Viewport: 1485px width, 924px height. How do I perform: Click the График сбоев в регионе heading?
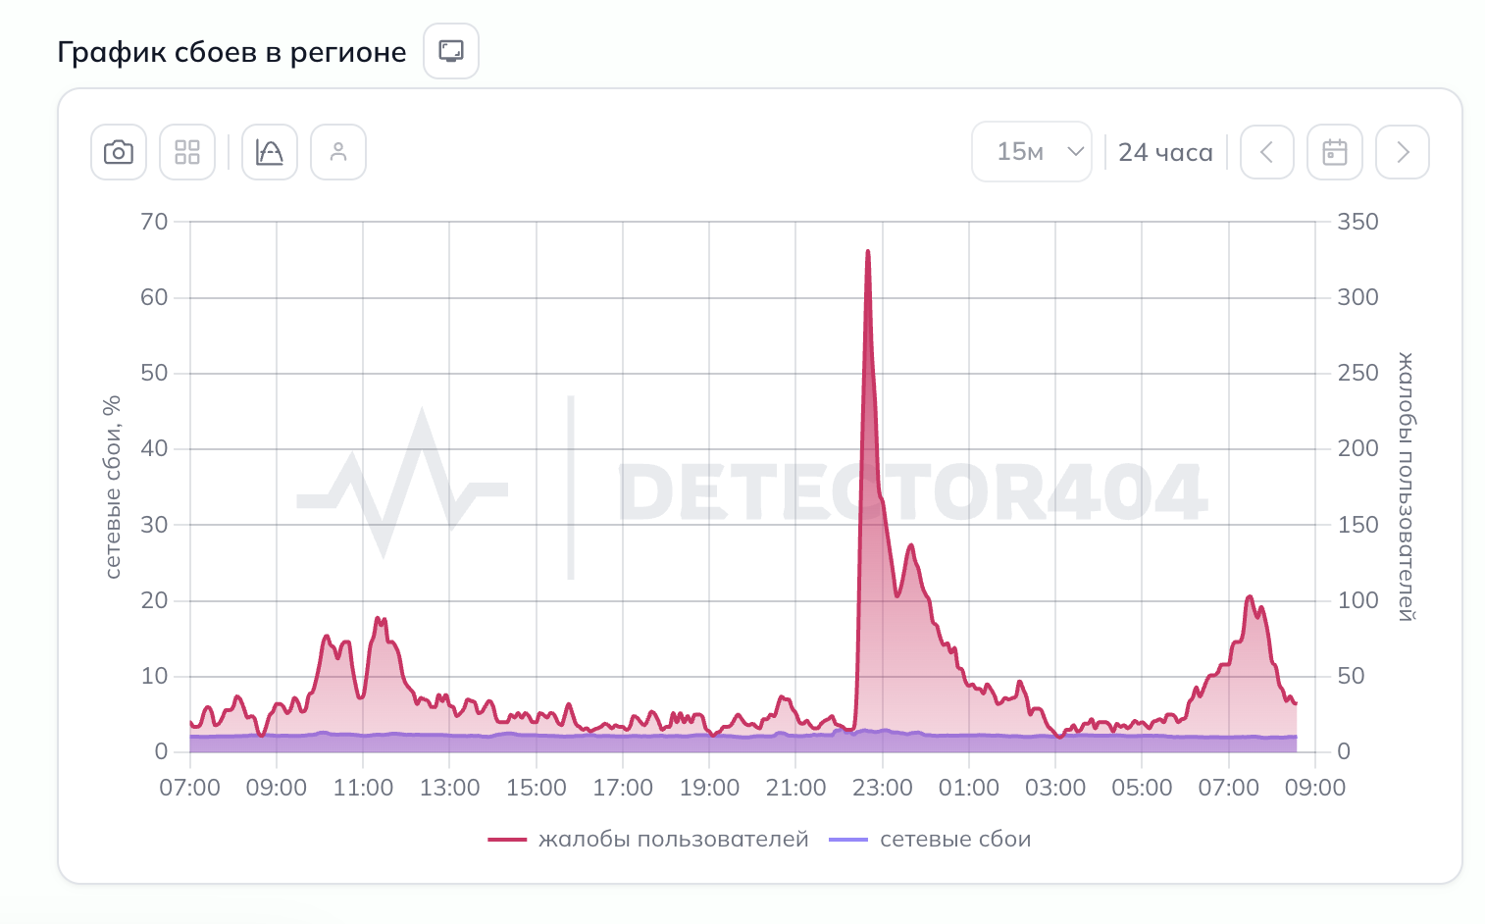pos(231,52)
